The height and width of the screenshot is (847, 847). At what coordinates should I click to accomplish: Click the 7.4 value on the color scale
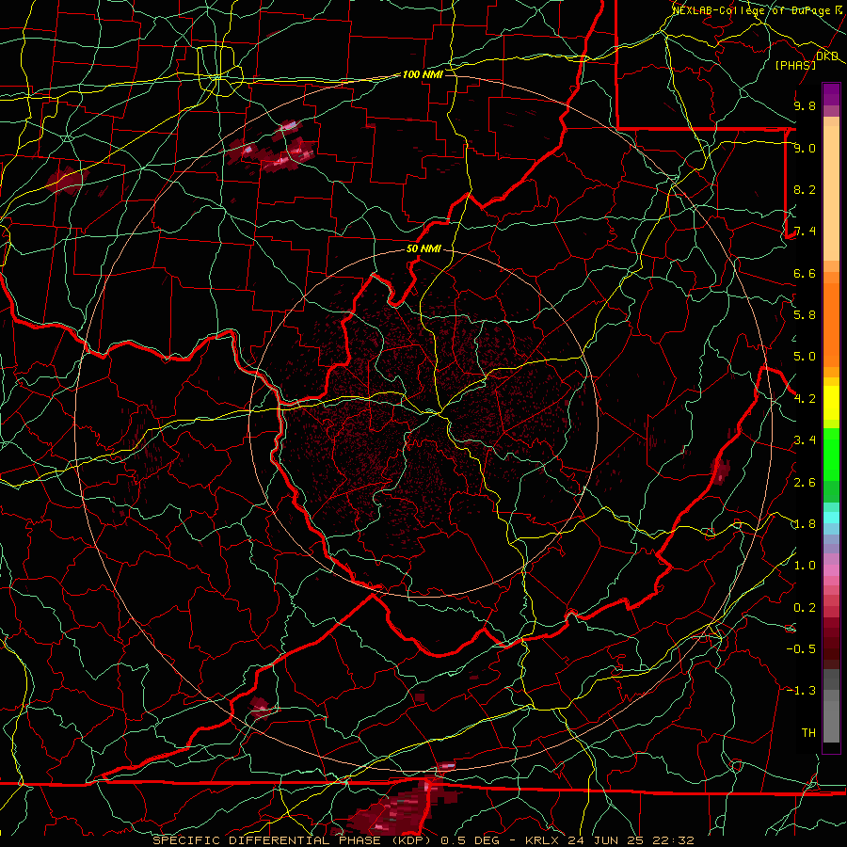coord(805,232)
